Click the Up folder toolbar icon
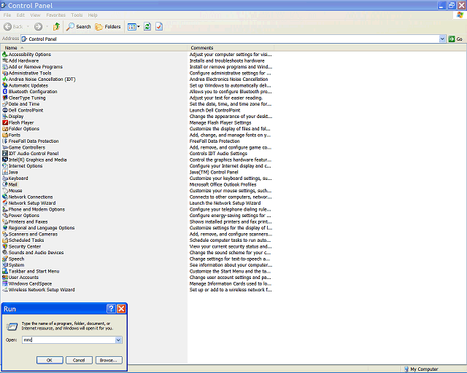Screen dimensions: 467x373 click(x=56, y=27)
